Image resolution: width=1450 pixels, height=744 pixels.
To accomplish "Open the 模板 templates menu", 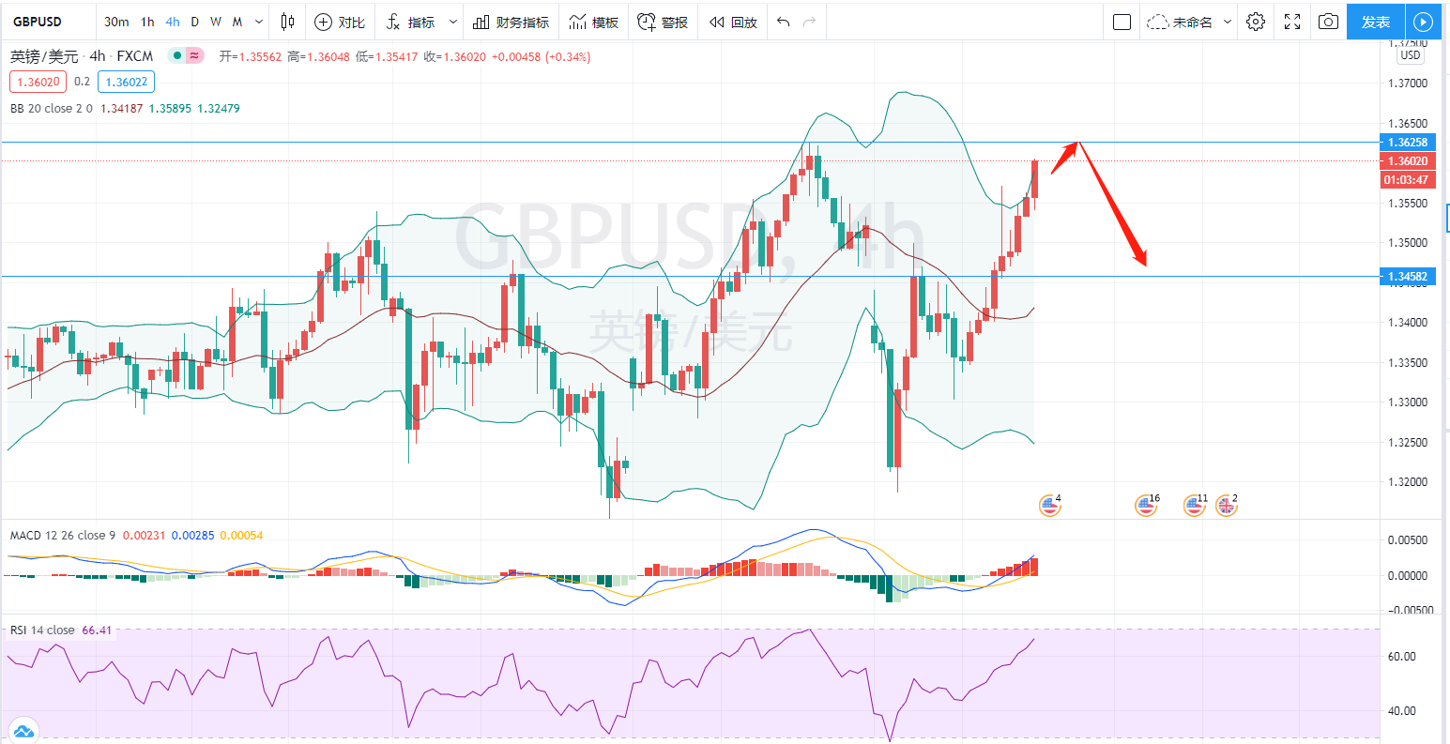I will (x=593, y=22).
